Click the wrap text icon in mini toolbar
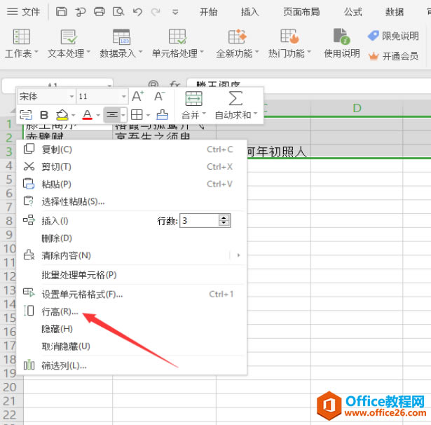Viewport: 431px width, 425px height. click(x=26, y=115)
